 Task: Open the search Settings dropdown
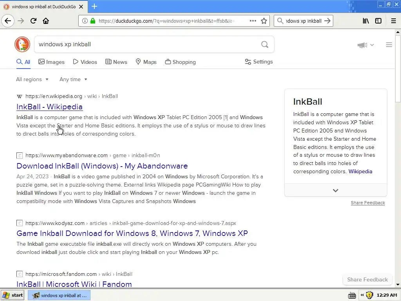(259, 62)
